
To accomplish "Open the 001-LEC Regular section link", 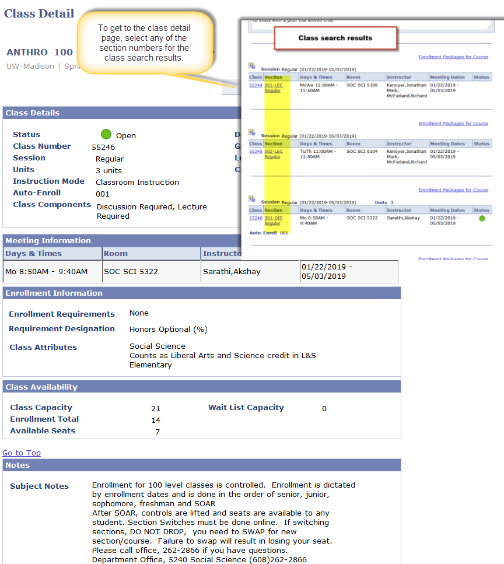I will tap(274, 87).
